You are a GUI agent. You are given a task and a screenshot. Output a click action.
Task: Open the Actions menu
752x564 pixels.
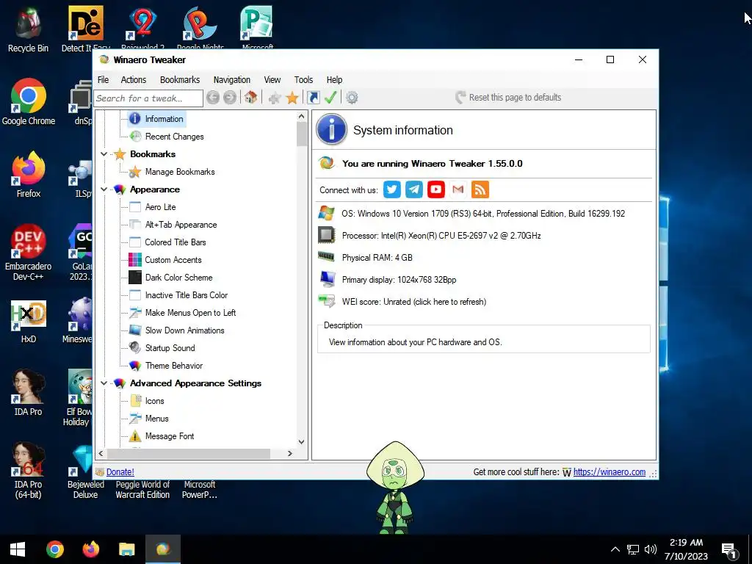(134, 79)
